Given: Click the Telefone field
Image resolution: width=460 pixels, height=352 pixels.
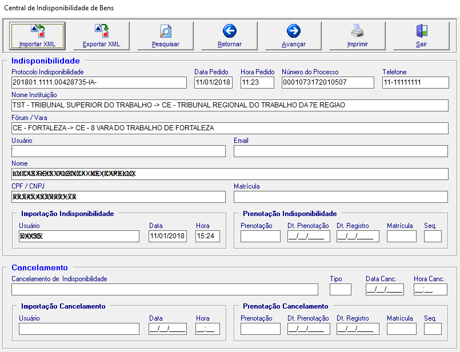Looking at the screenshot, I should pos(415,82).
